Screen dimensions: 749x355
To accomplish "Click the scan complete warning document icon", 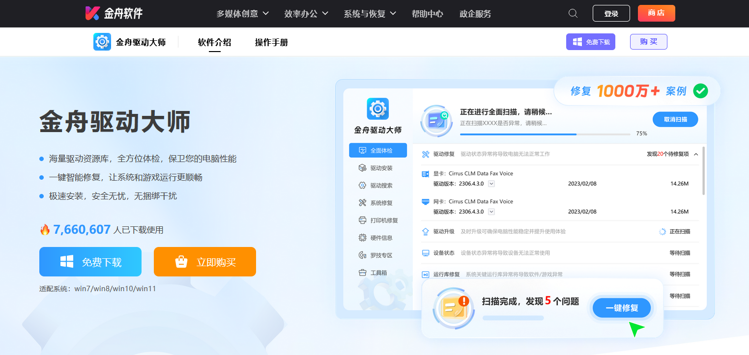I will (x=453, y=308).
